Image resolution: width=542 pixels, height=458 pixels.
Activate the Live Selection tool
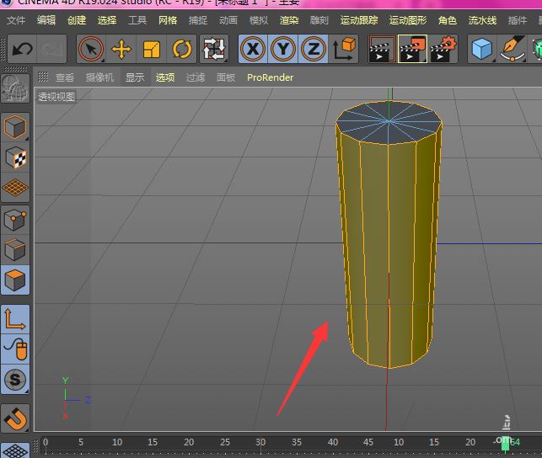91,50
